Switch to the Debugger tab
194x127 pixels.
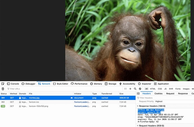pyautogui.click(x=28, y=84)
